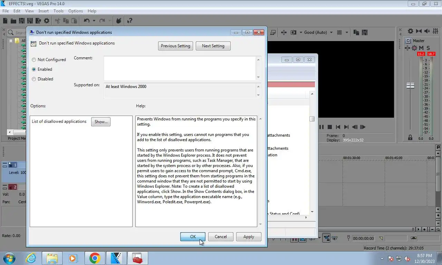Open the File menu
The image size is (442, 265).
(6, 11)
